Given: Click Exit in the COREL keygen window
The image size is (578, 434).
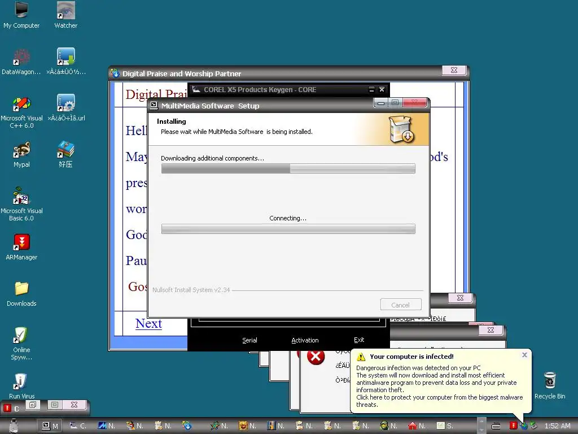Looking at the screenshot, I should coord(359,340).
